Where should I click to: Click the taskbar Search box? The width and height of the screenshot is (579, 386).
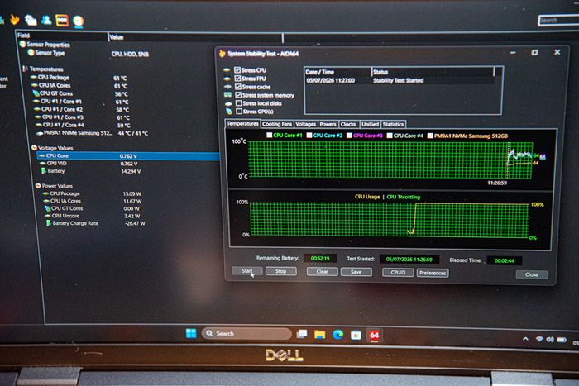tap(246, 333)
